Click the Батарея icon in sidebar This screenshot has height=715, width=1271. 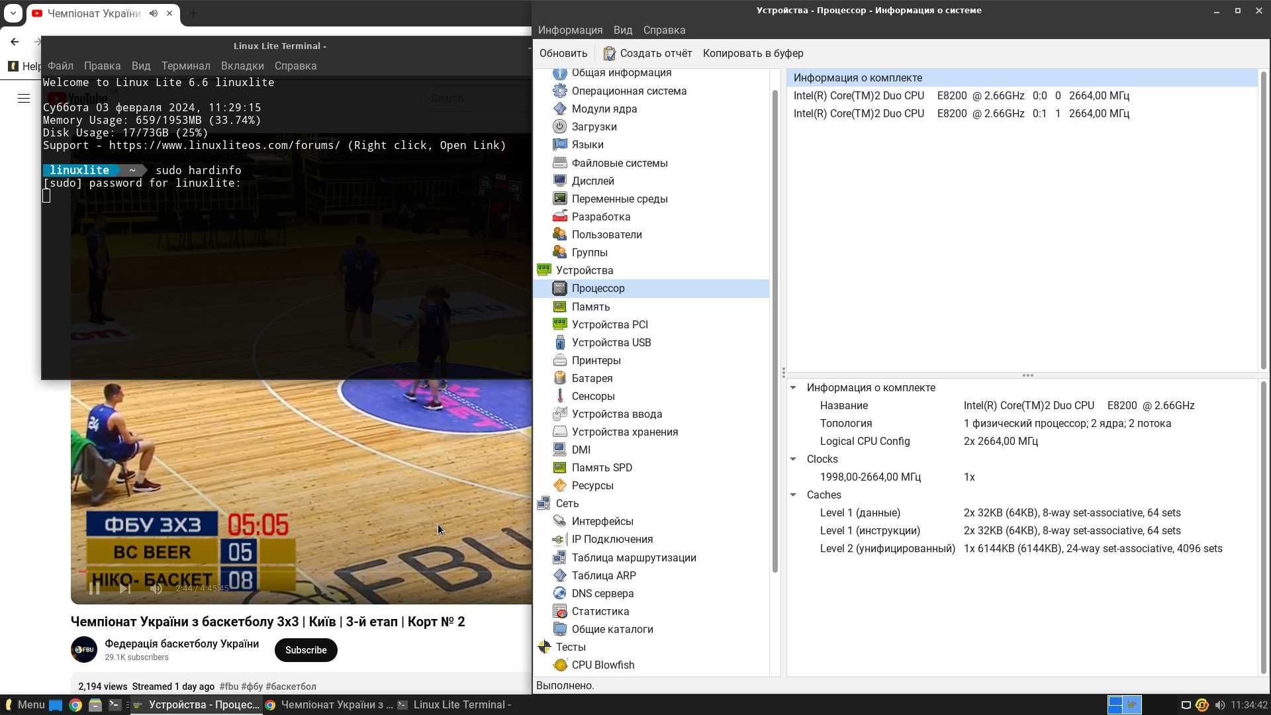coord(559,378)
